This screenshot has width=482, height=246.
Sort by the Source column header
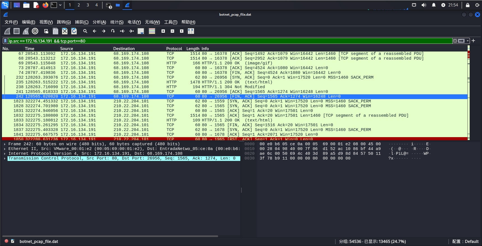click(x=86, y=48)
